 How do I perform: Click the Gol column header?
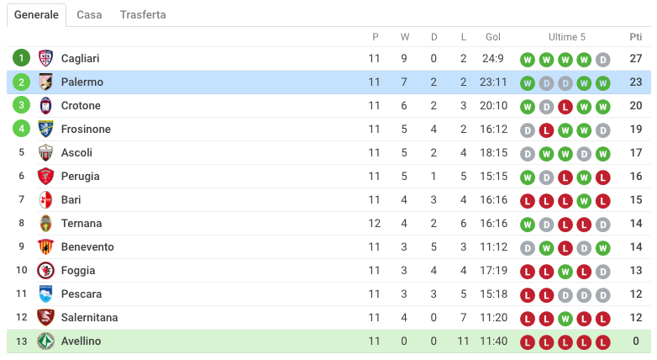pos(493,37)
